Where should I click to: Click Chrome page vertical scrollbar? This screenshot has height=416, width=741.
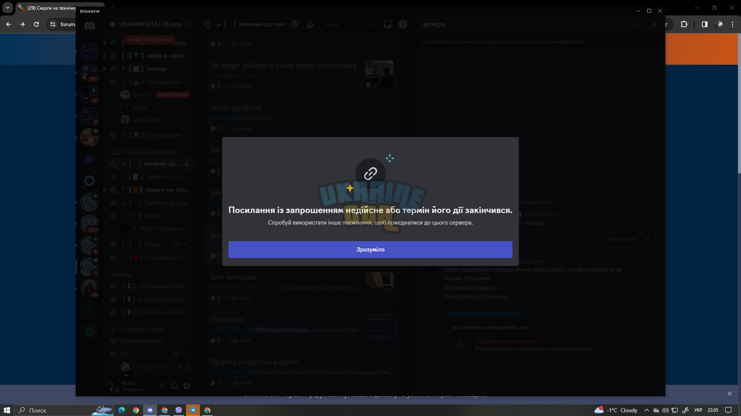click(x=739, y=104)
